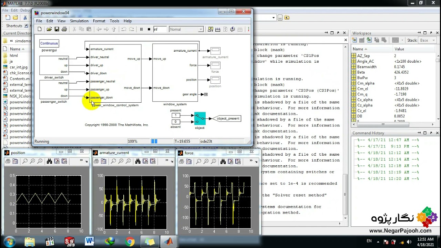Navigate back in Simulink toolbar
The width and height of the screenshot is (441, 248).
click(99, 29)
